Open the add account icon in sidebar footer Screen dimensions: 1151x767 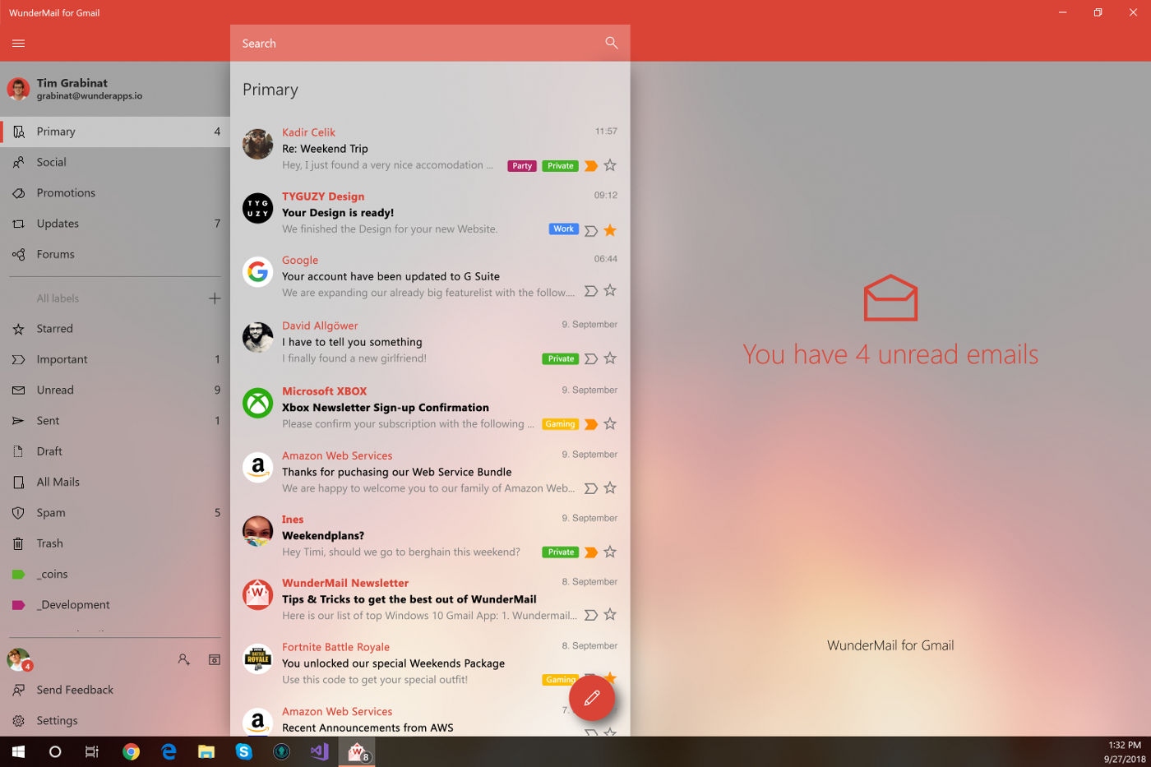pyautogui.click(x=183, y=659)
